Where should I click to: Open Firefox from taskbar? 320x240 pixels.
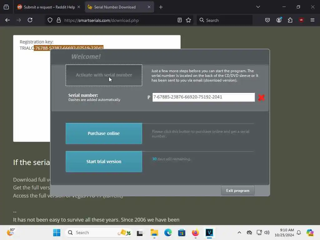pos(195,232)
